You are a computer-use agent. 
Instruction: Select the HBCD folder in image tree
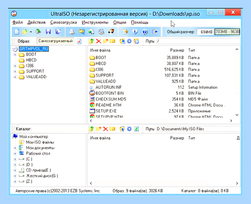pos(31,60)
